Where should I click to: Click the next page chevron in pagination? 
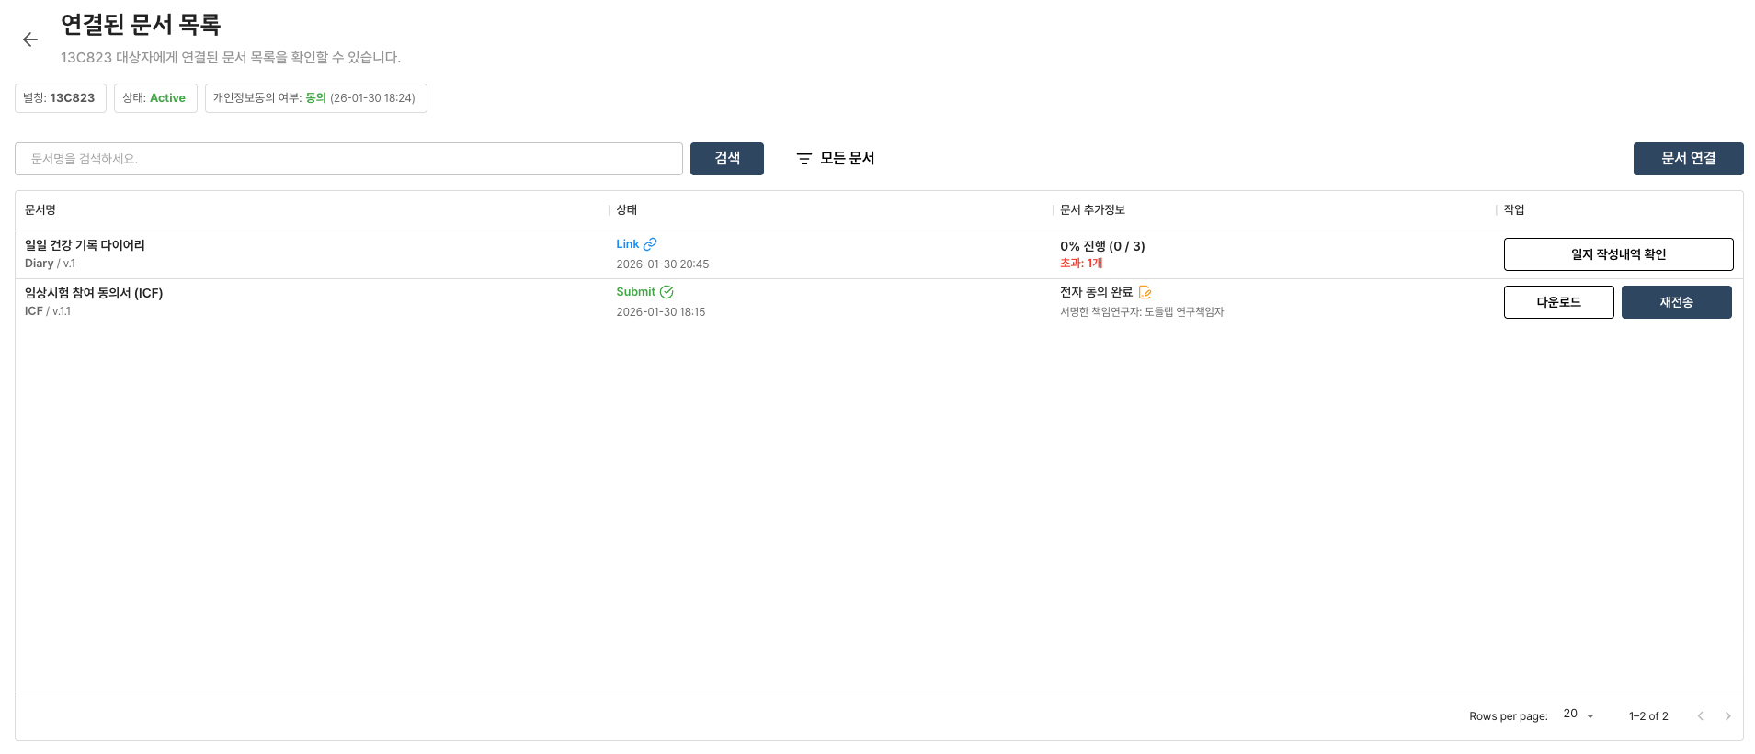[1727, 715]
